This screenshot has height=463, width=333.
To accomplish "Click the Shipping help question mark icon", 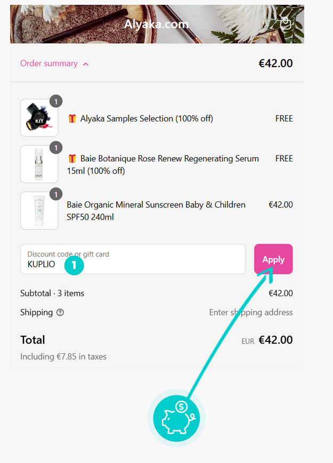I will pyautogui.click(x=60, y=313).
